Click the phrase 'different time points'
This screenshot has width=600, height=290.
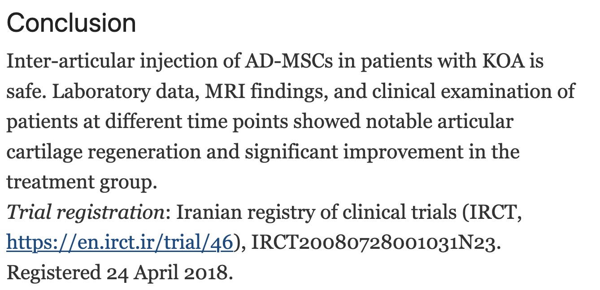click(188, 122)
